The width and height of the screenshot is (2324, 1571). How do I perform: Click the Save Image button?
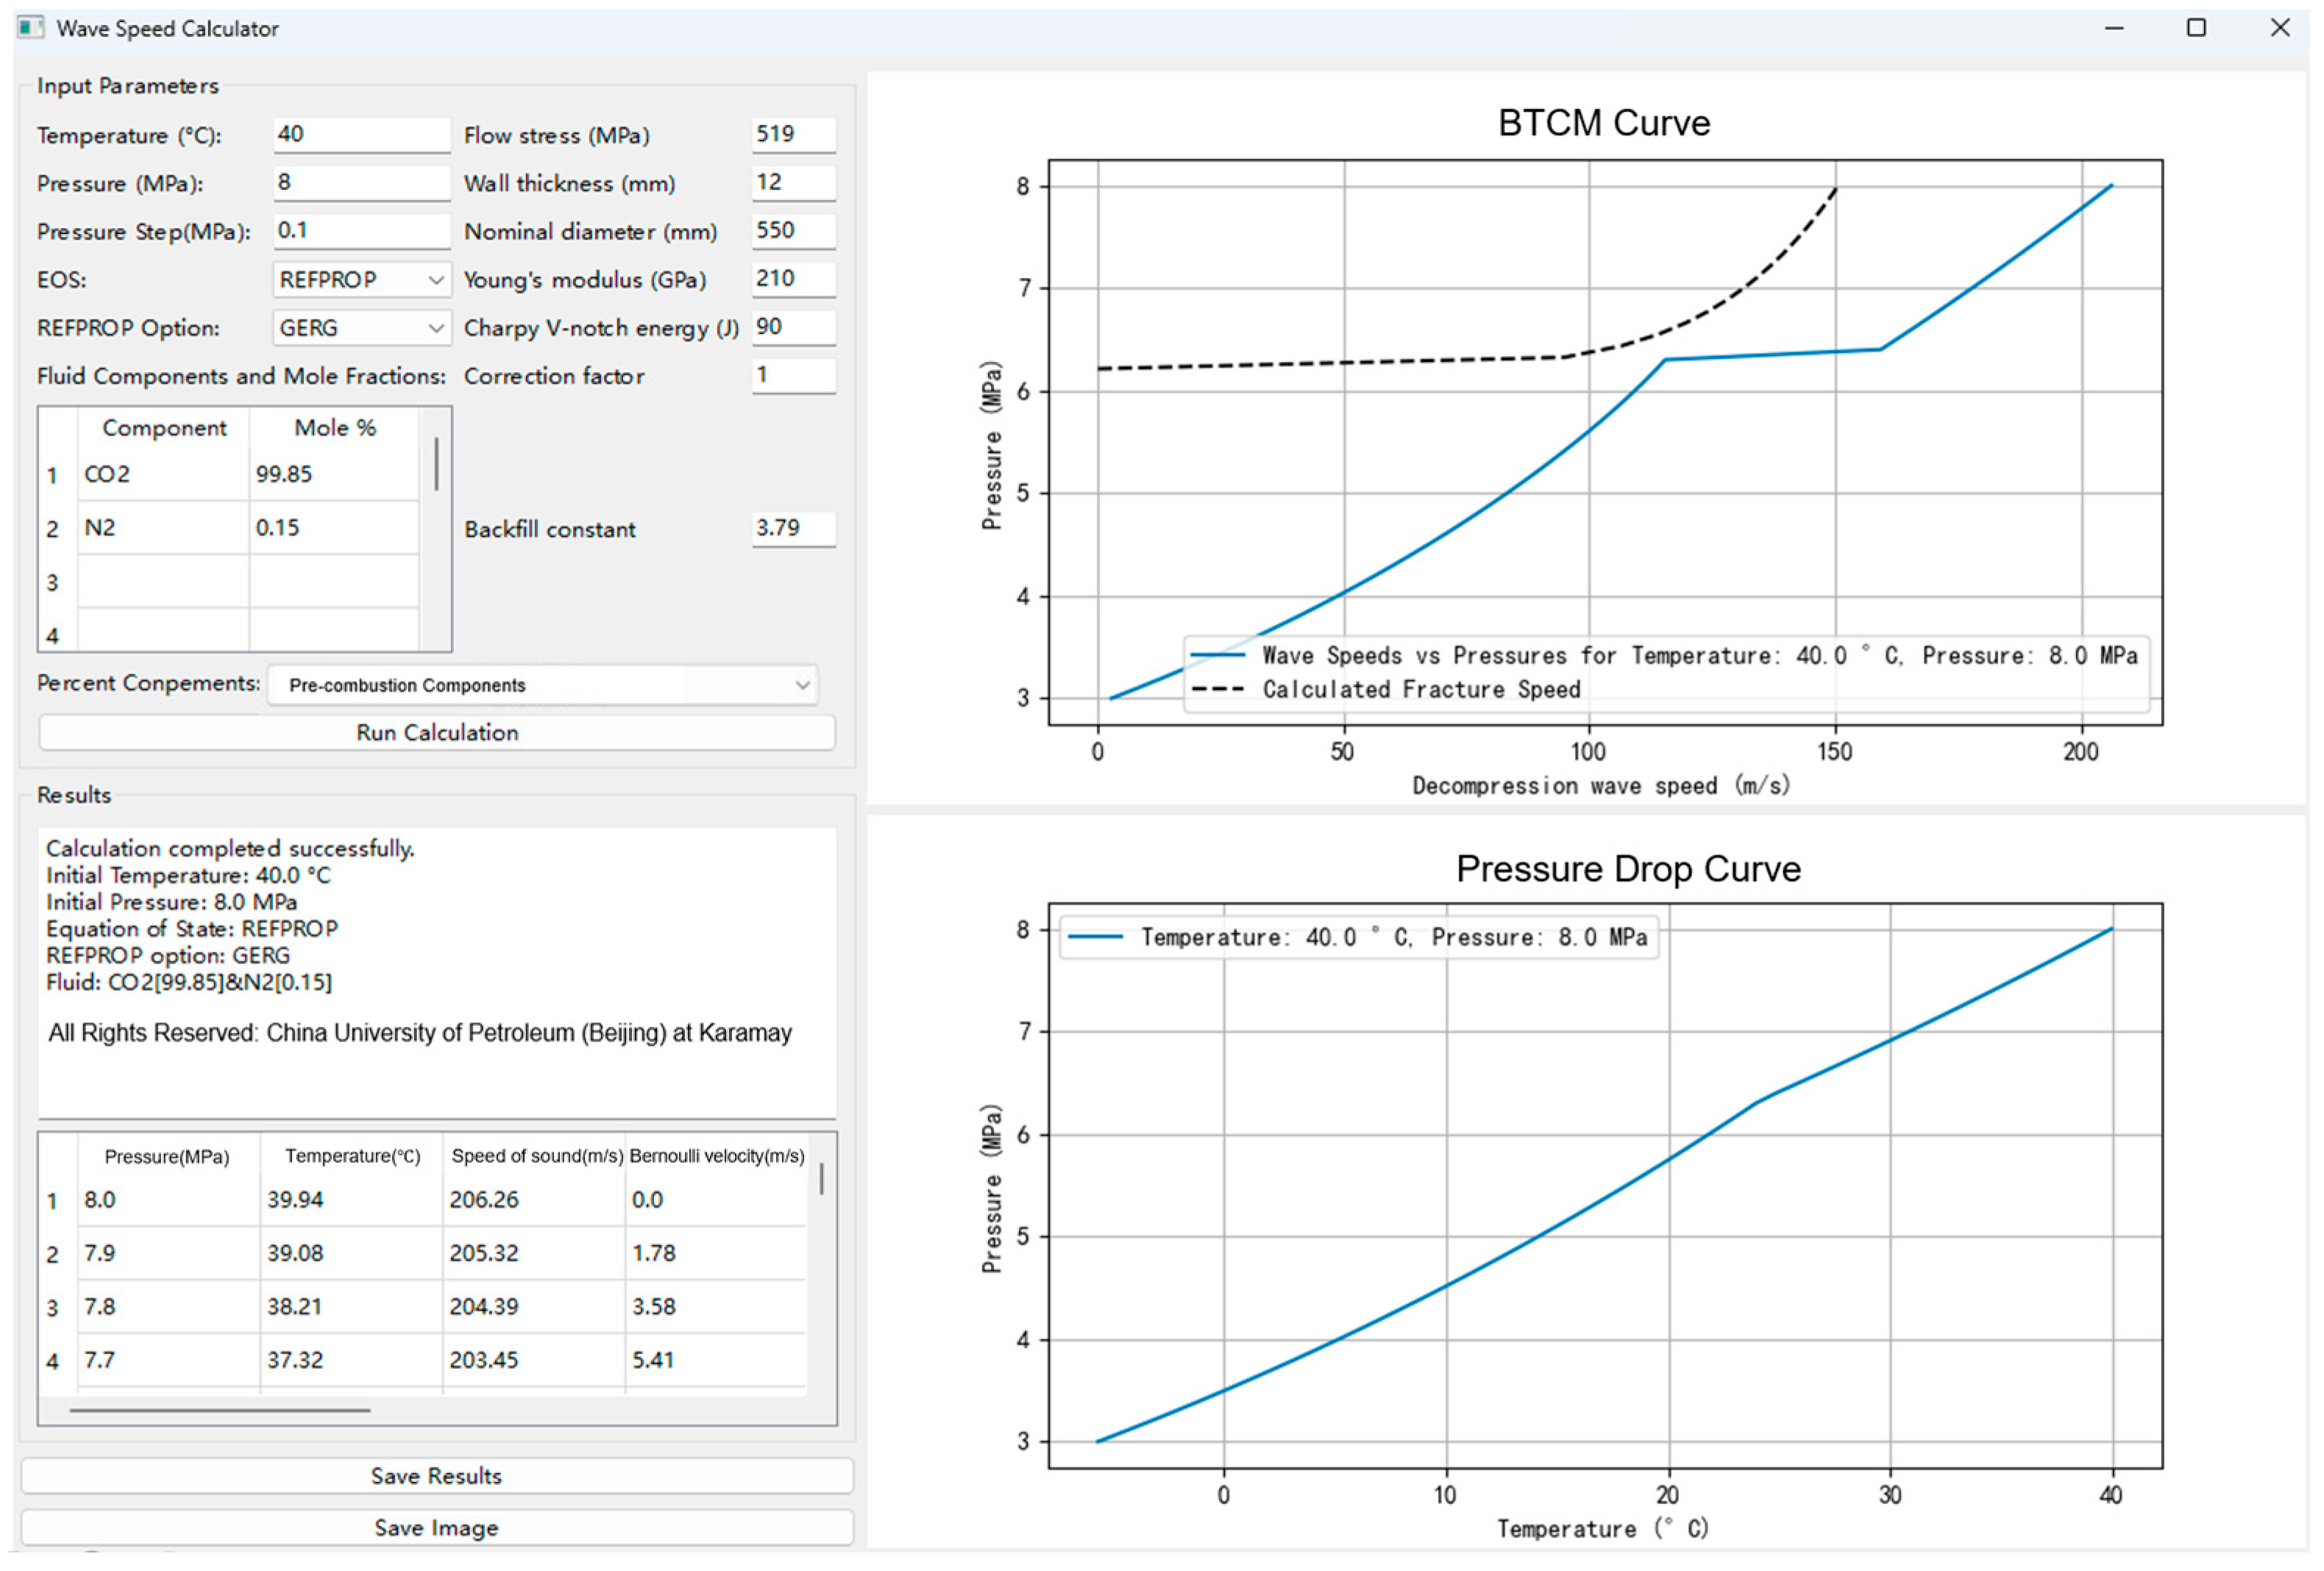tap(436, 1528)
